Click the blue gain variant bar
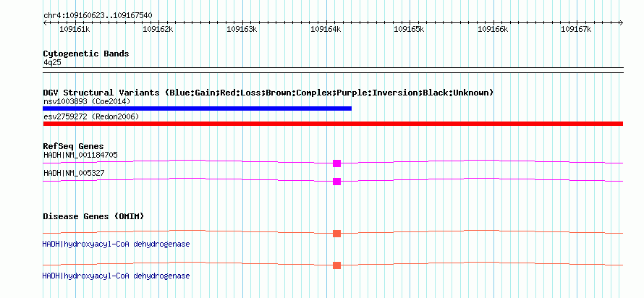This screenshot has height=298, width=644. [197, 108]
